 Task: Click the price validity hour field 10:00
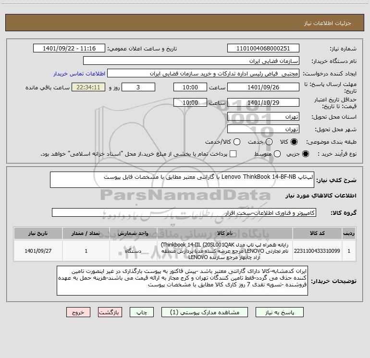190,102
